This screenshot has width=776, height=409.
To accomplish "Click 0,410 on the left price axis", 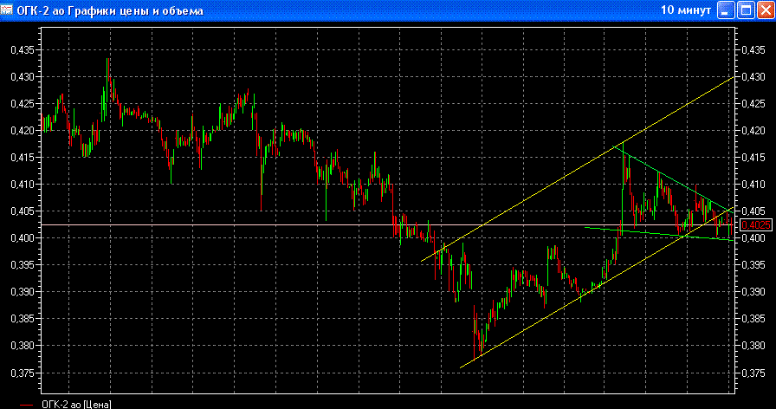I will pos(23,185).
